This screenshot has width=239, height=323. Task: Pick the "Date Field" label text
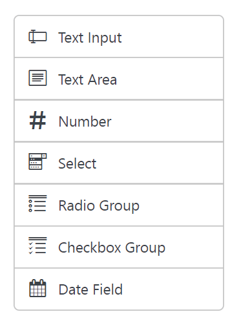coord(90,289)
